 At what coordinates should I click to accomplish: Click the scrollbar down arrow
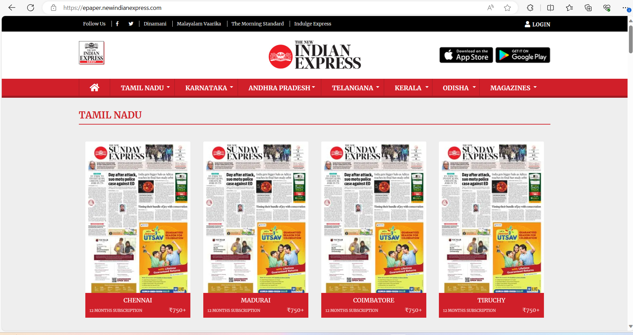point(631,327)
